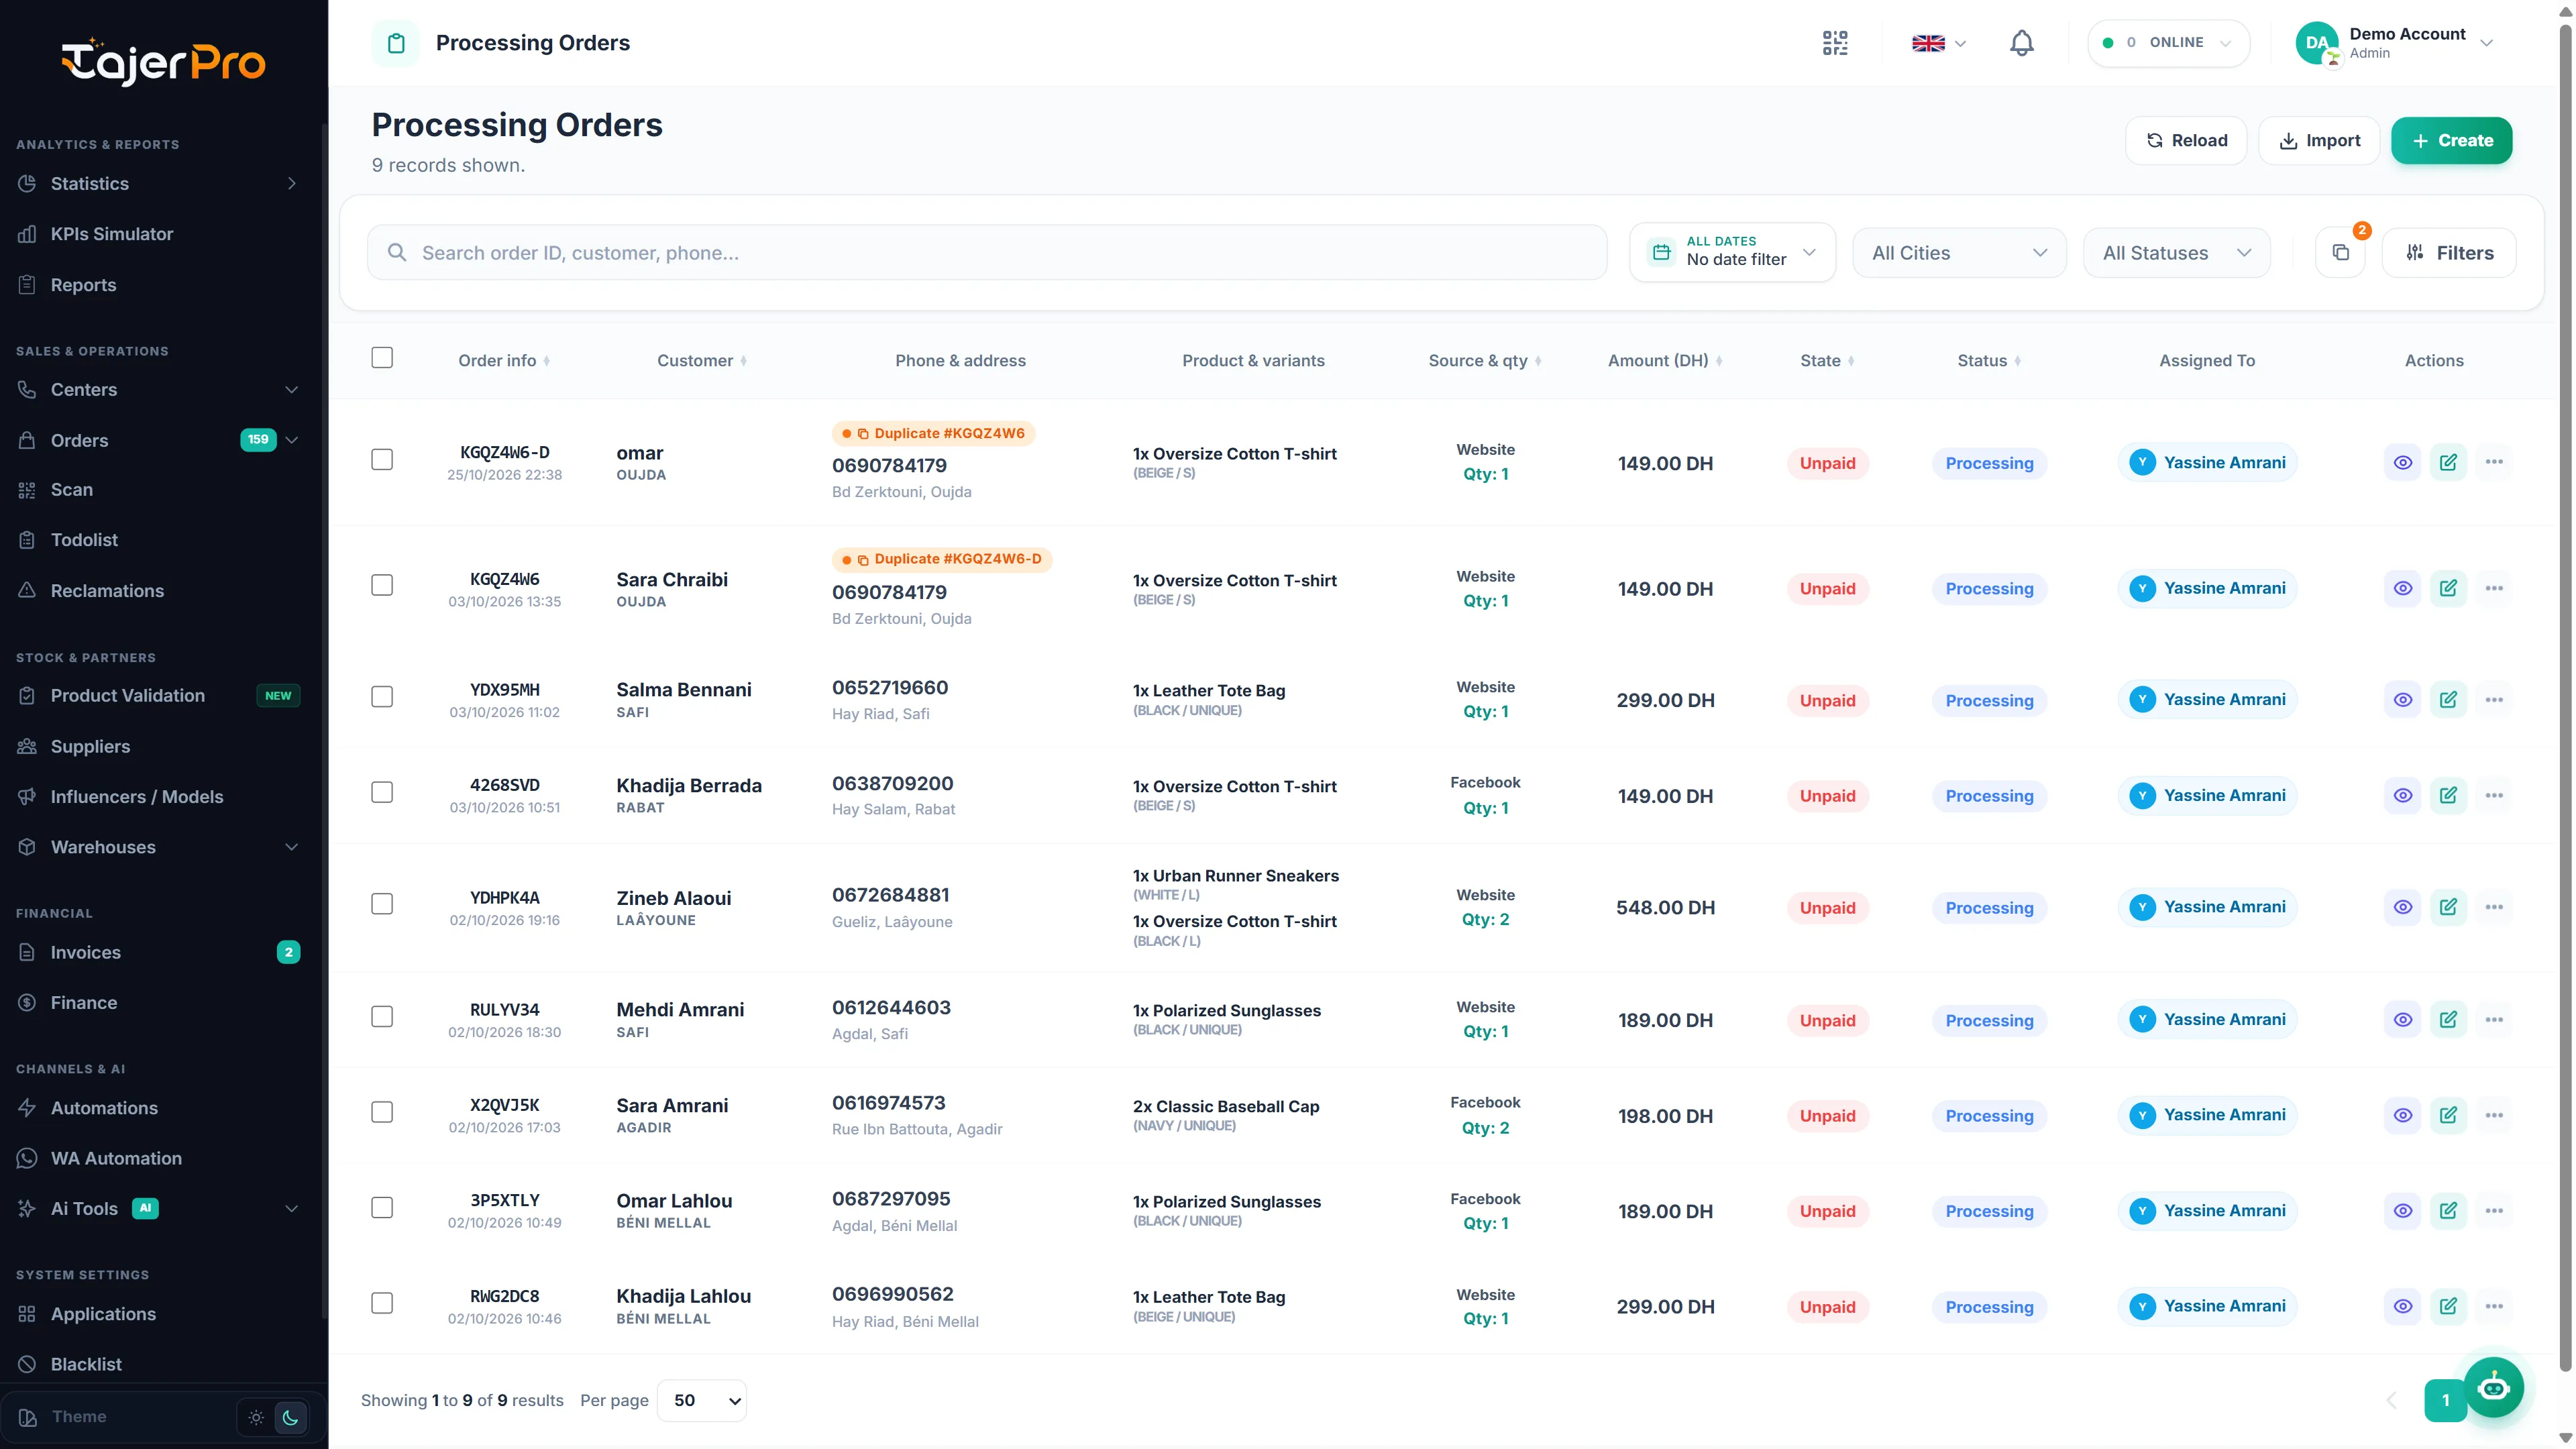Switch to light theme sun icon
Screen dimensions: 2576x1449
pos(256,1417)
